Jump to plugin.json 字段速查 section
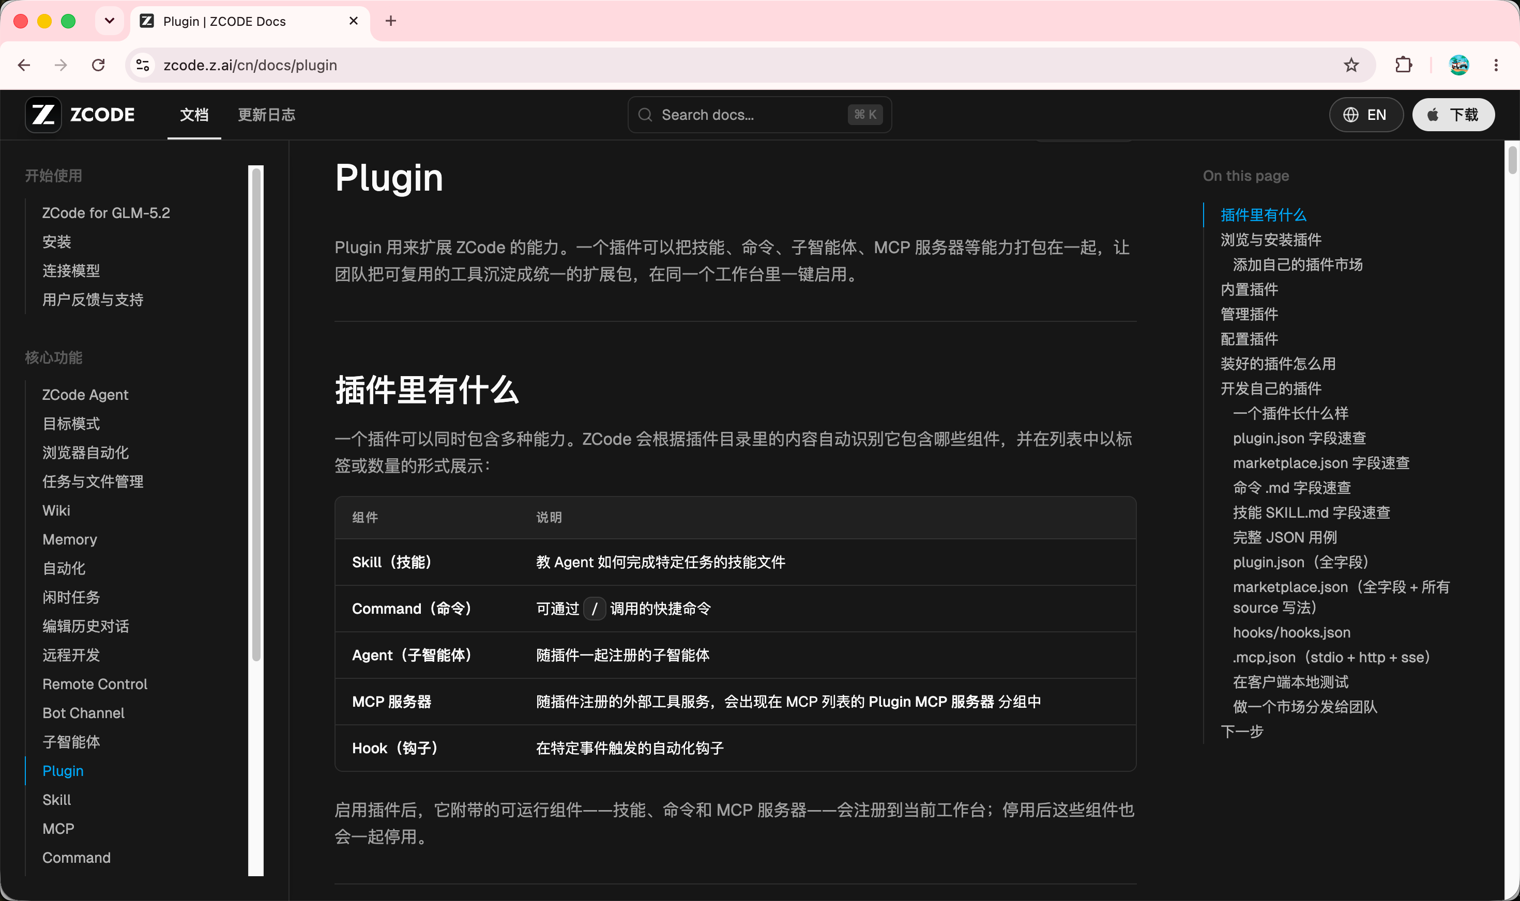Viewport: 1520px width, 901px height. point(1299,438)
